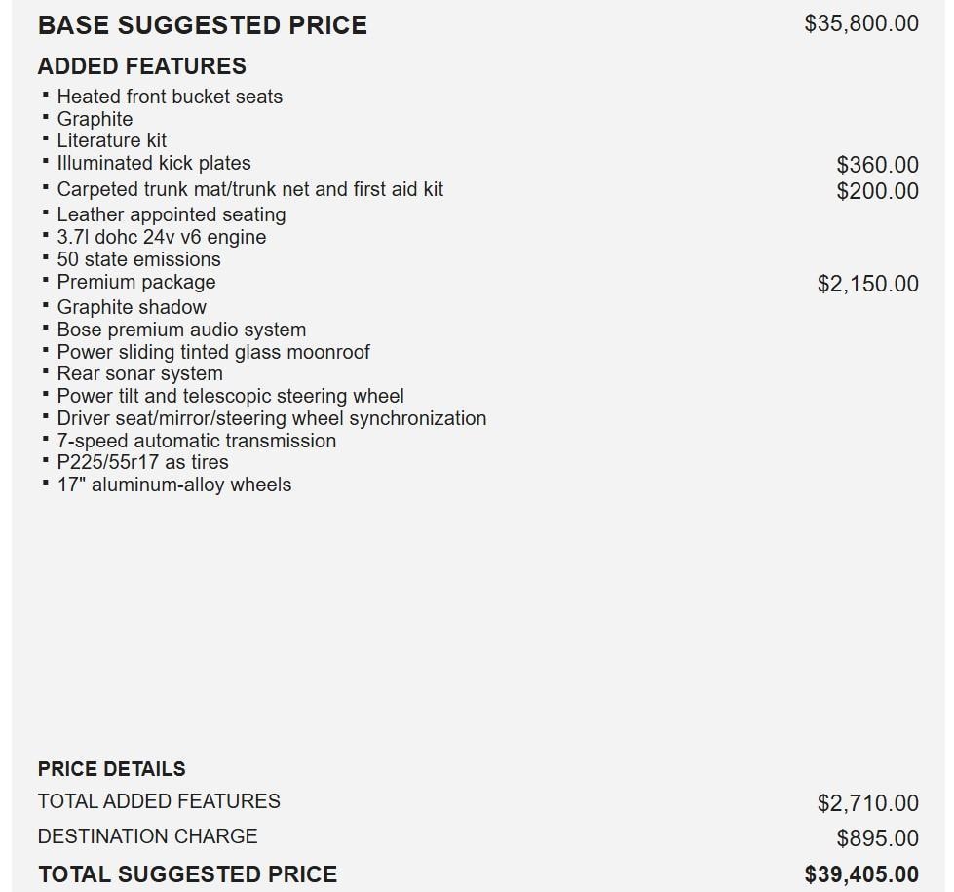Screen dimensions: 954x892
Task: Select Carpeted trunk mat/trunk net item
Action: coord(249,189)
